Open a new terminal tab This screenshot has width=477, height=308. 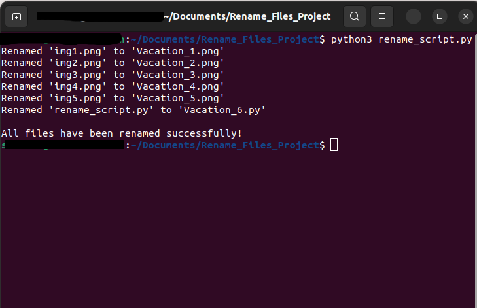pyautogui.click(x=16, y=16)
